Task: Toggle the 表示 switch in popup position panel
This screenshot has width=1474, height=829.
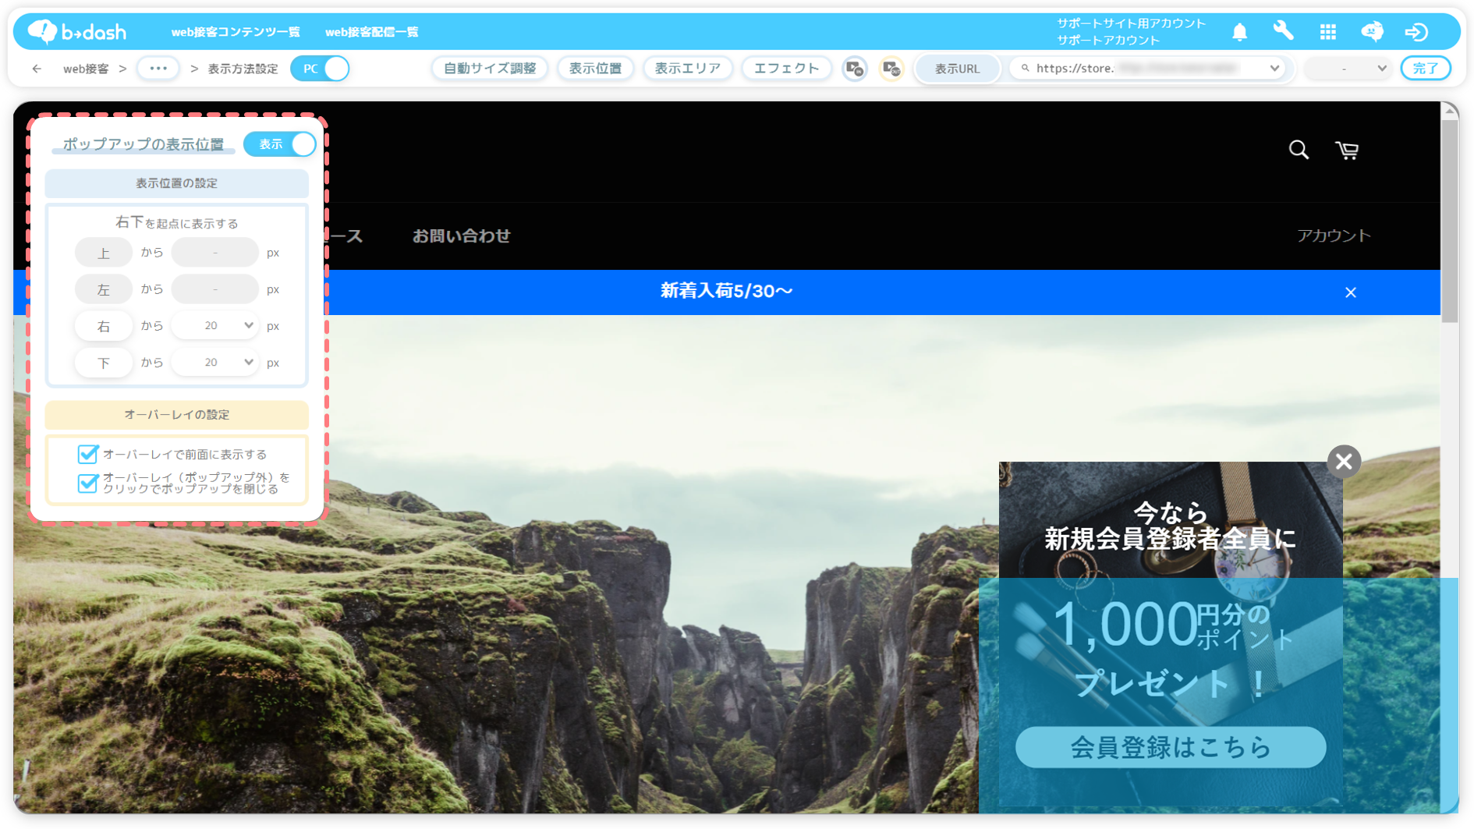Action: pyautogui.click(x=280, y=144)
